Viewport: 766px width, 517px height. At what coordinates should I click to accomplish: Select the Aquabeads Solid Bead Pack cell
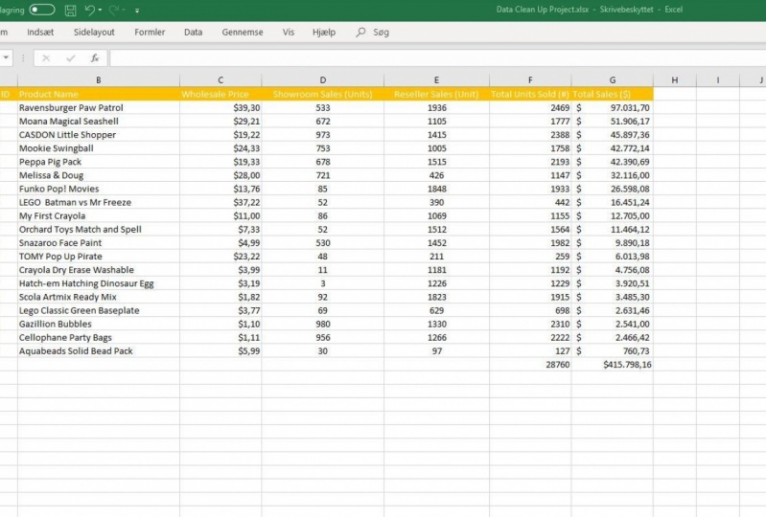click(x=99, y=351)
